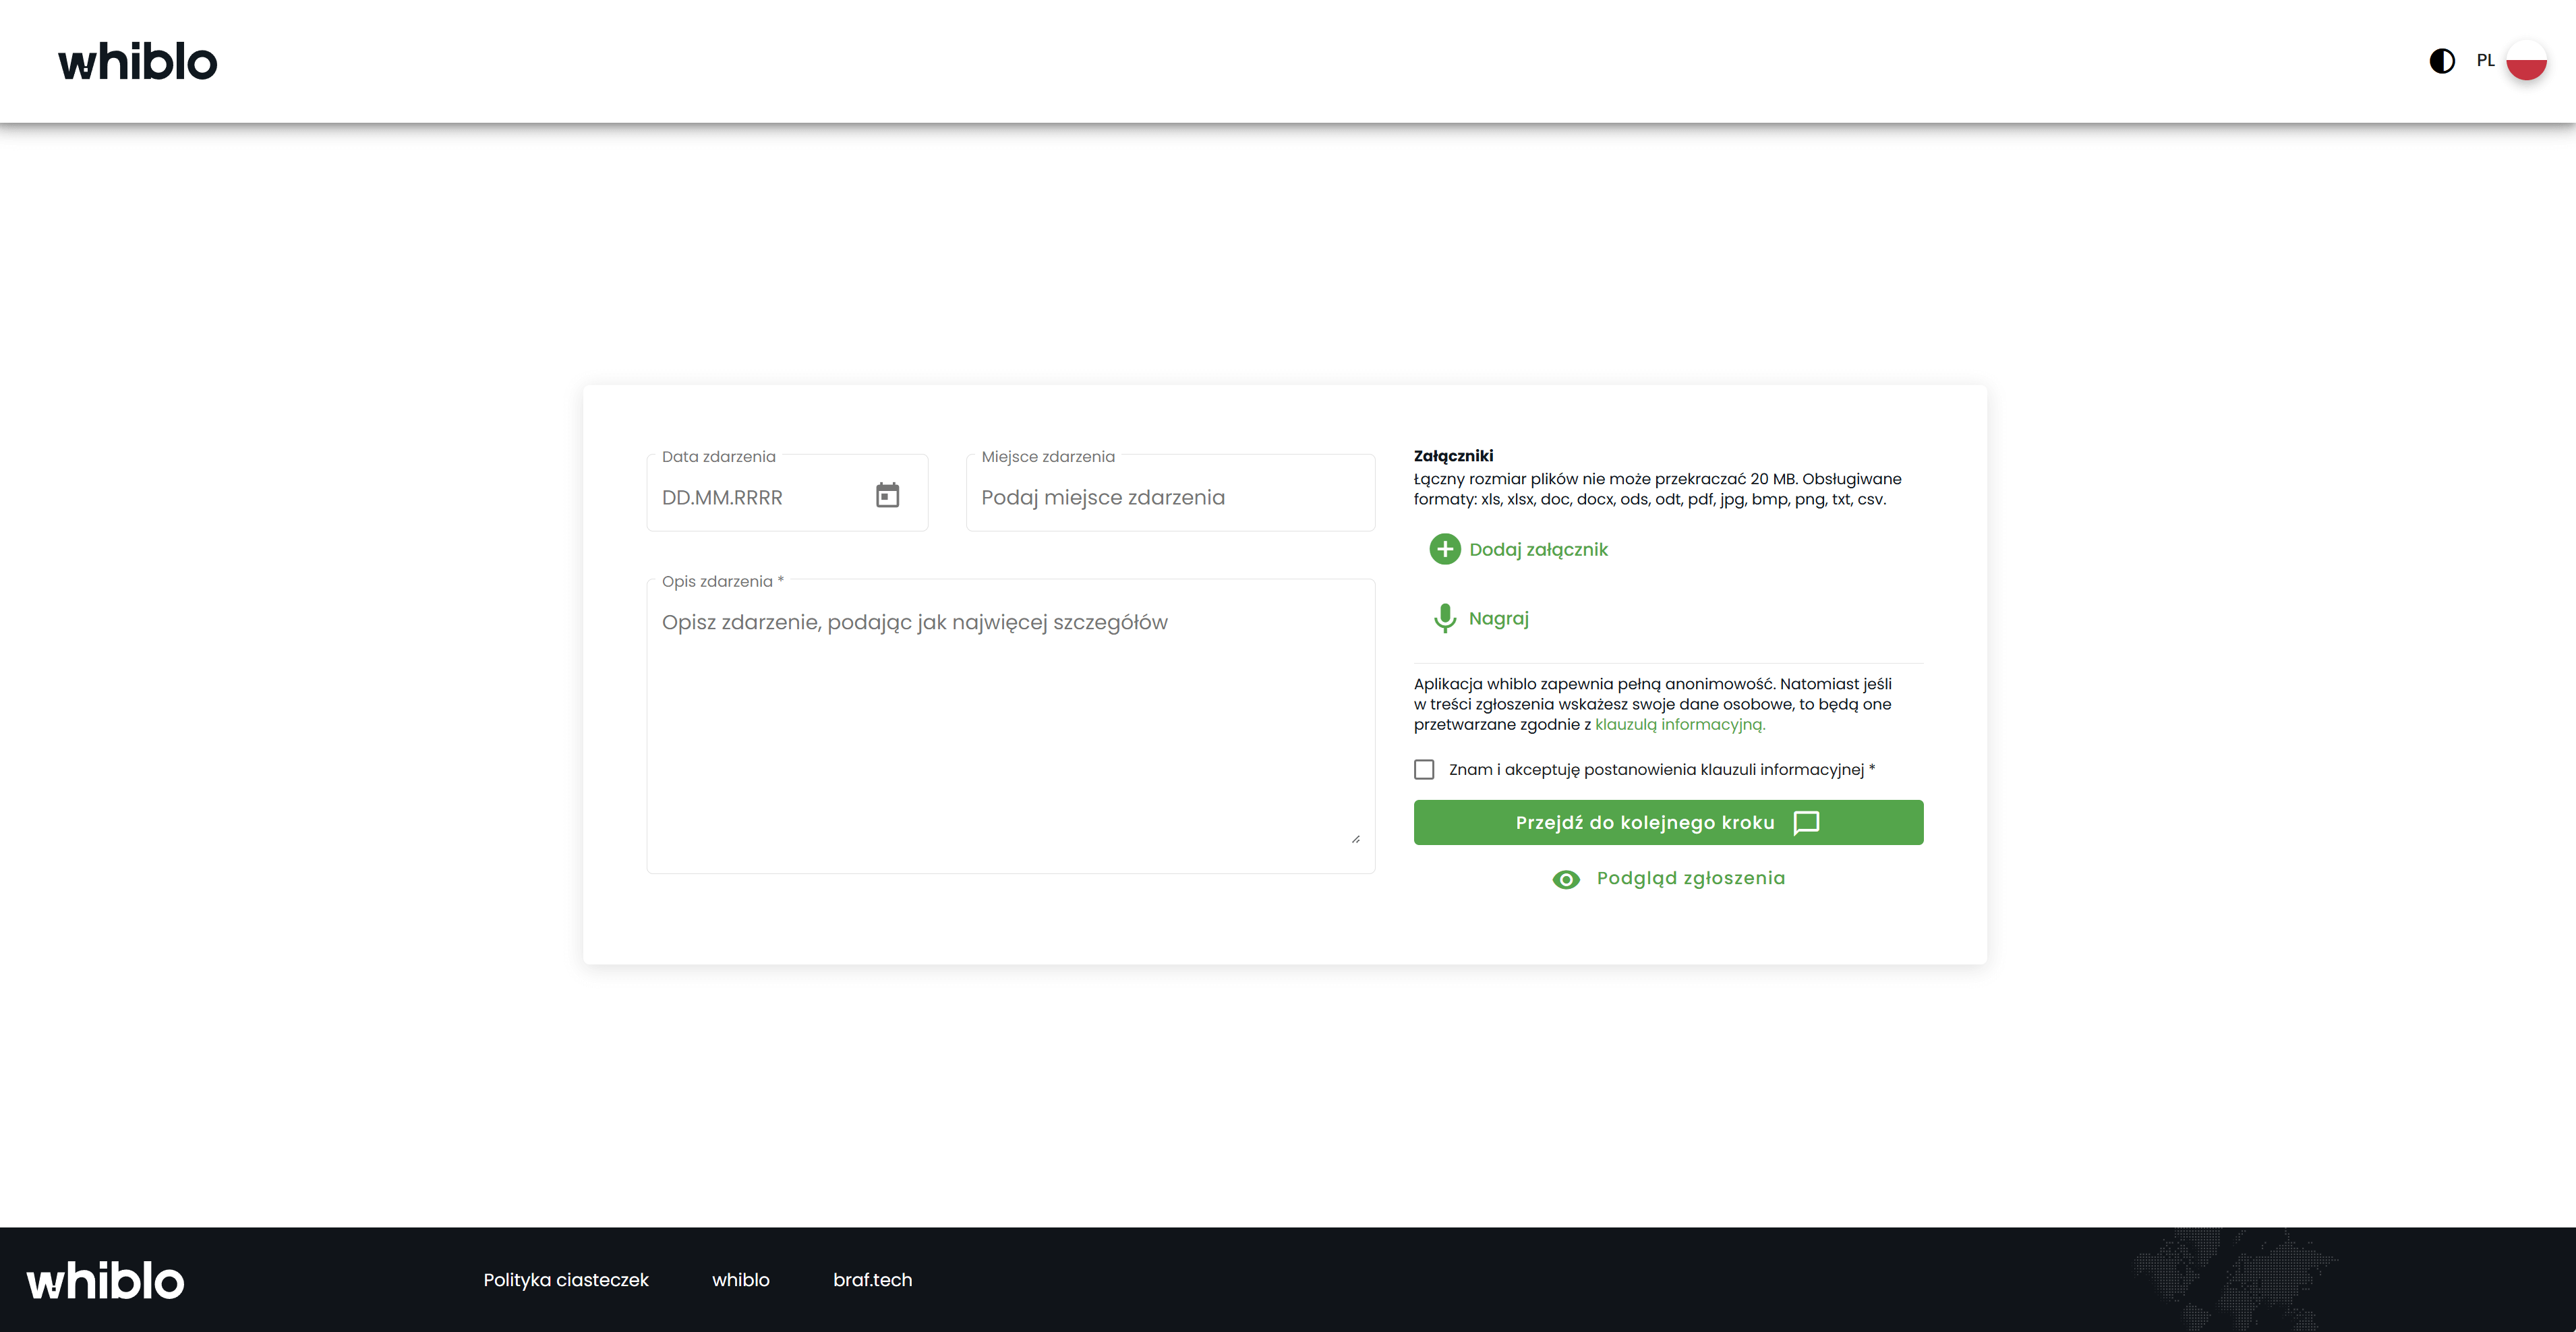This screenshot has width=2576, height=1332.
Task: Focus the Data zdarzenia date field
Action: [x=787, y=493]
